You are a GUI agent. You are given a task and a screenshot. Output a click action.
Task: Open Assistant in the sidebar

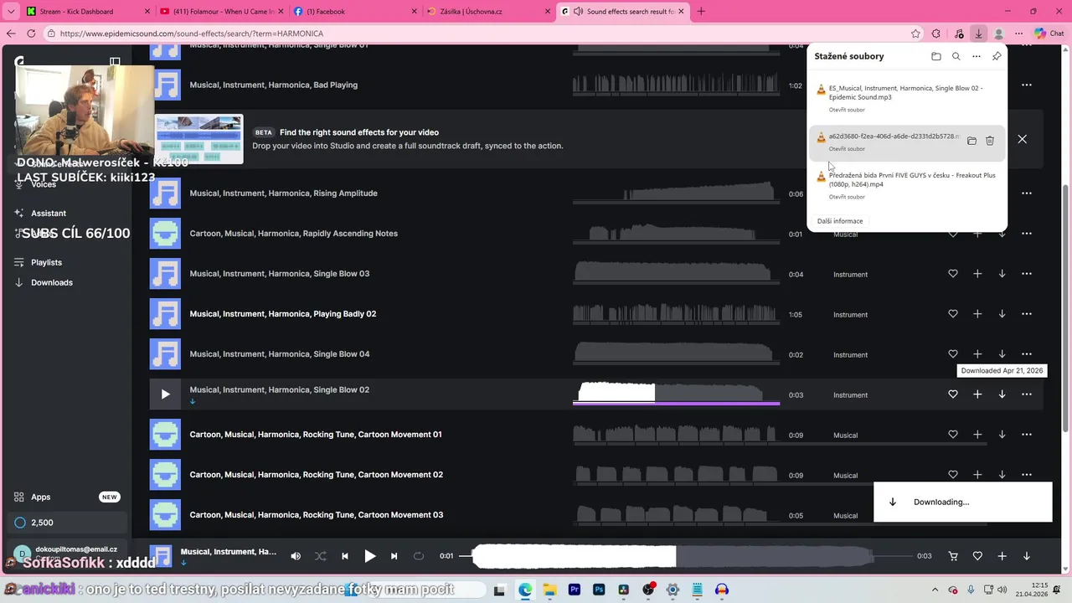49,214
